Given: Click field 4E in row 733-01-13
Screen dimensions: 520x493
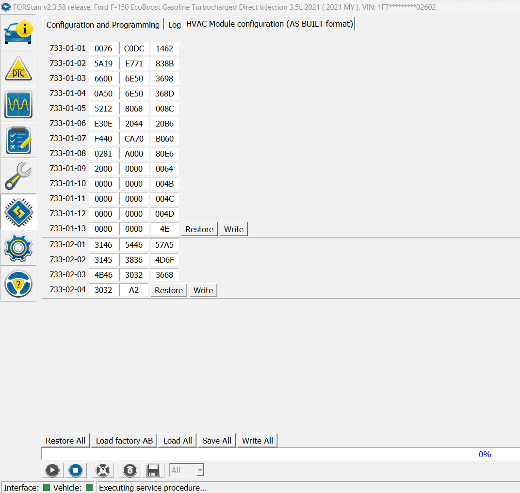Looking at the screenshot, I should 164,229.
